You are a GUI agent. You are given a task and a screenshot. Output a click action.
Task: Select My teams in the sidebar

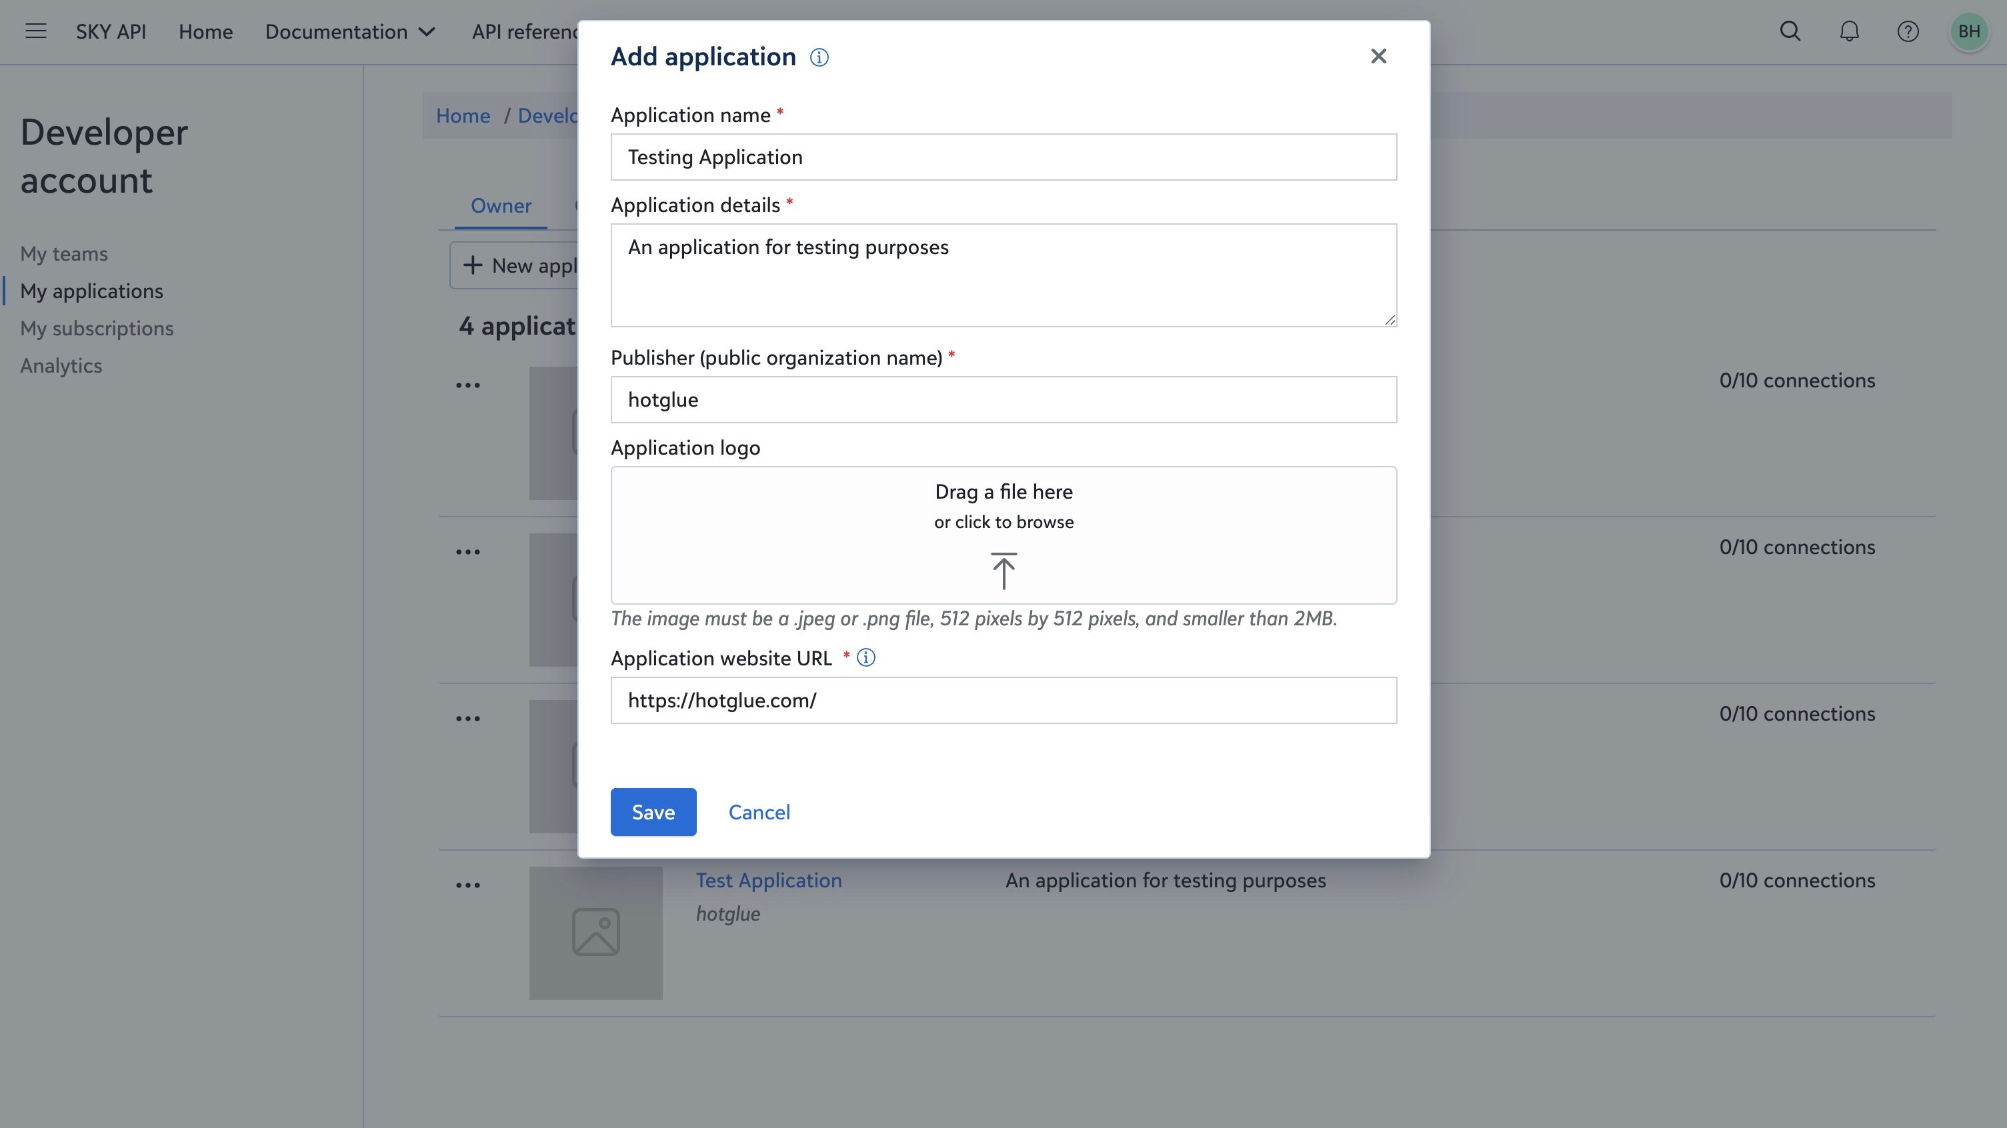point(64,253)
